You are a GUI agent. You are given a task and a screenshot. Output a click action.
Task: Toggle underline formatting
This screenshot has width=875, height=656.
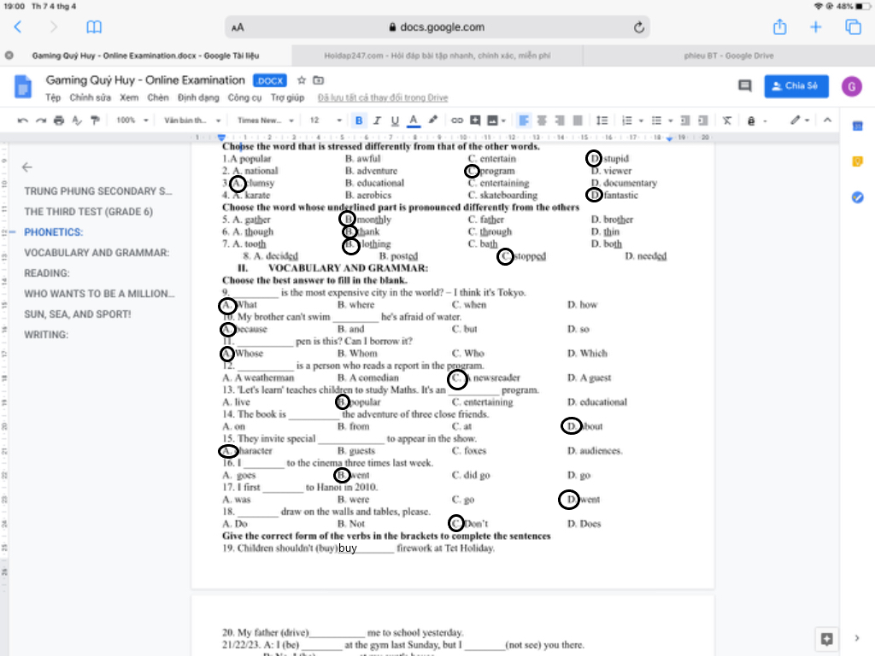point(395,120)
